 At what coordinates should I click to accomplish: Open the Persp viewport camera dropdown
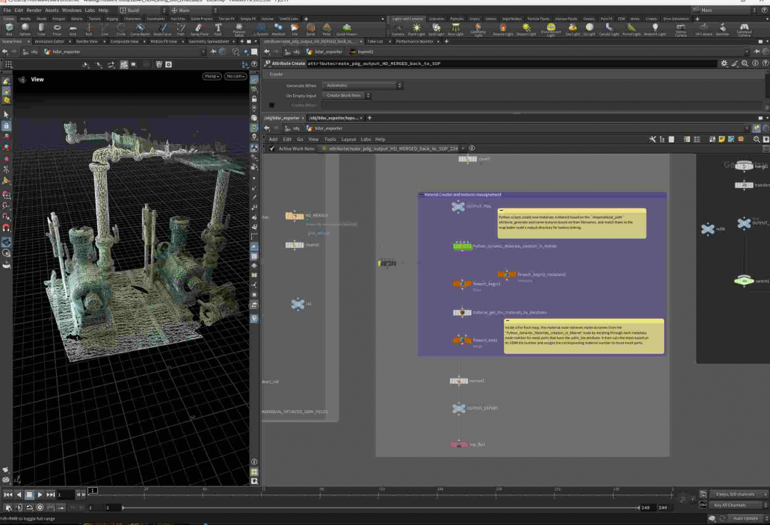pos(212,76)
